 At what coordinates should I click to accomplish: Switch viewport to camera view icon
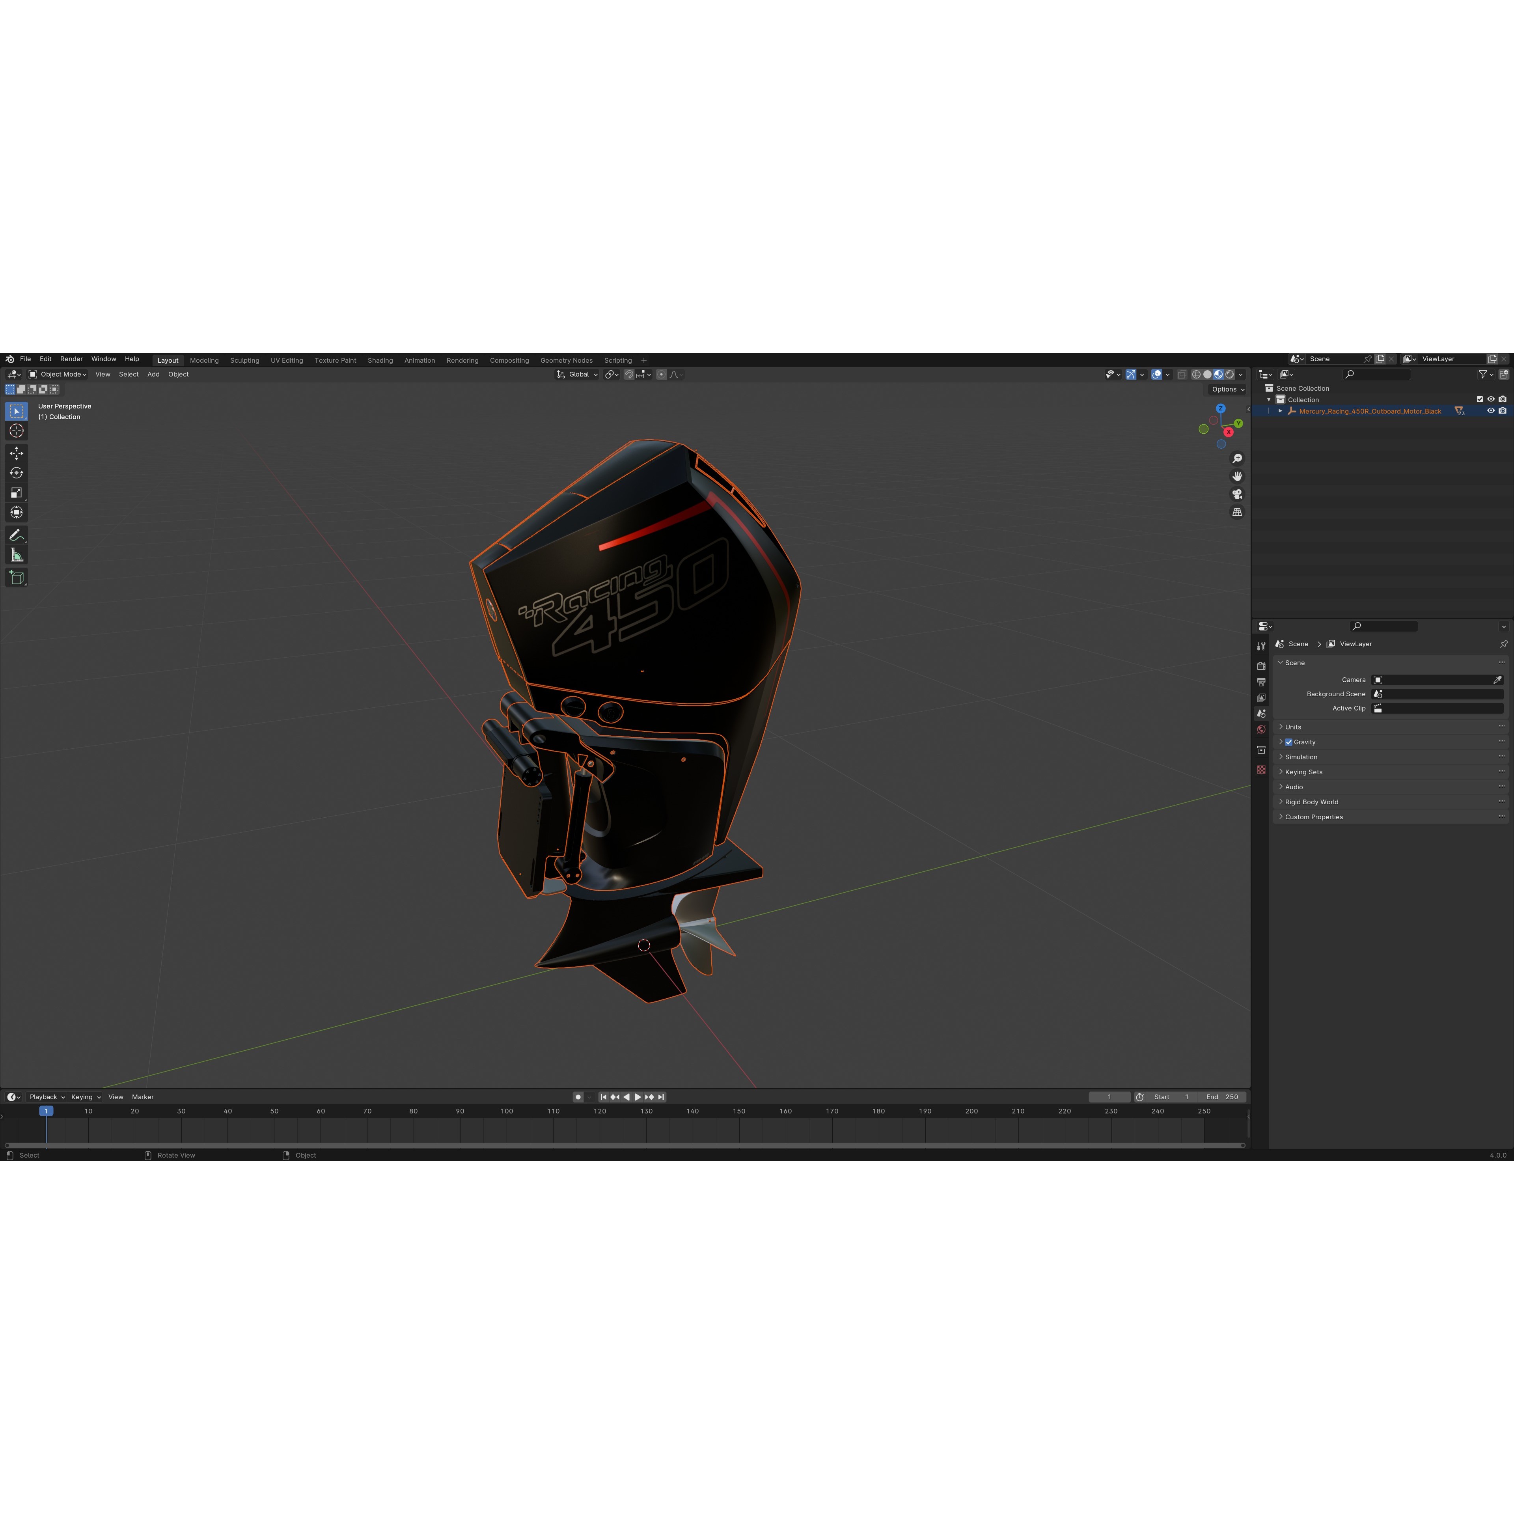pyautogui.click(x=1236, y=494)
